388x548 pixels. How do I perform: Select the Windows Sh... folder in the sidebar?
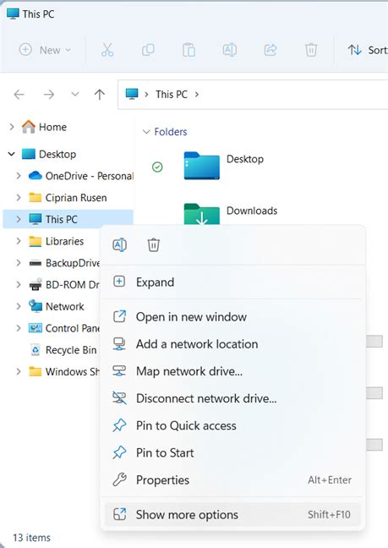(64, 371)
